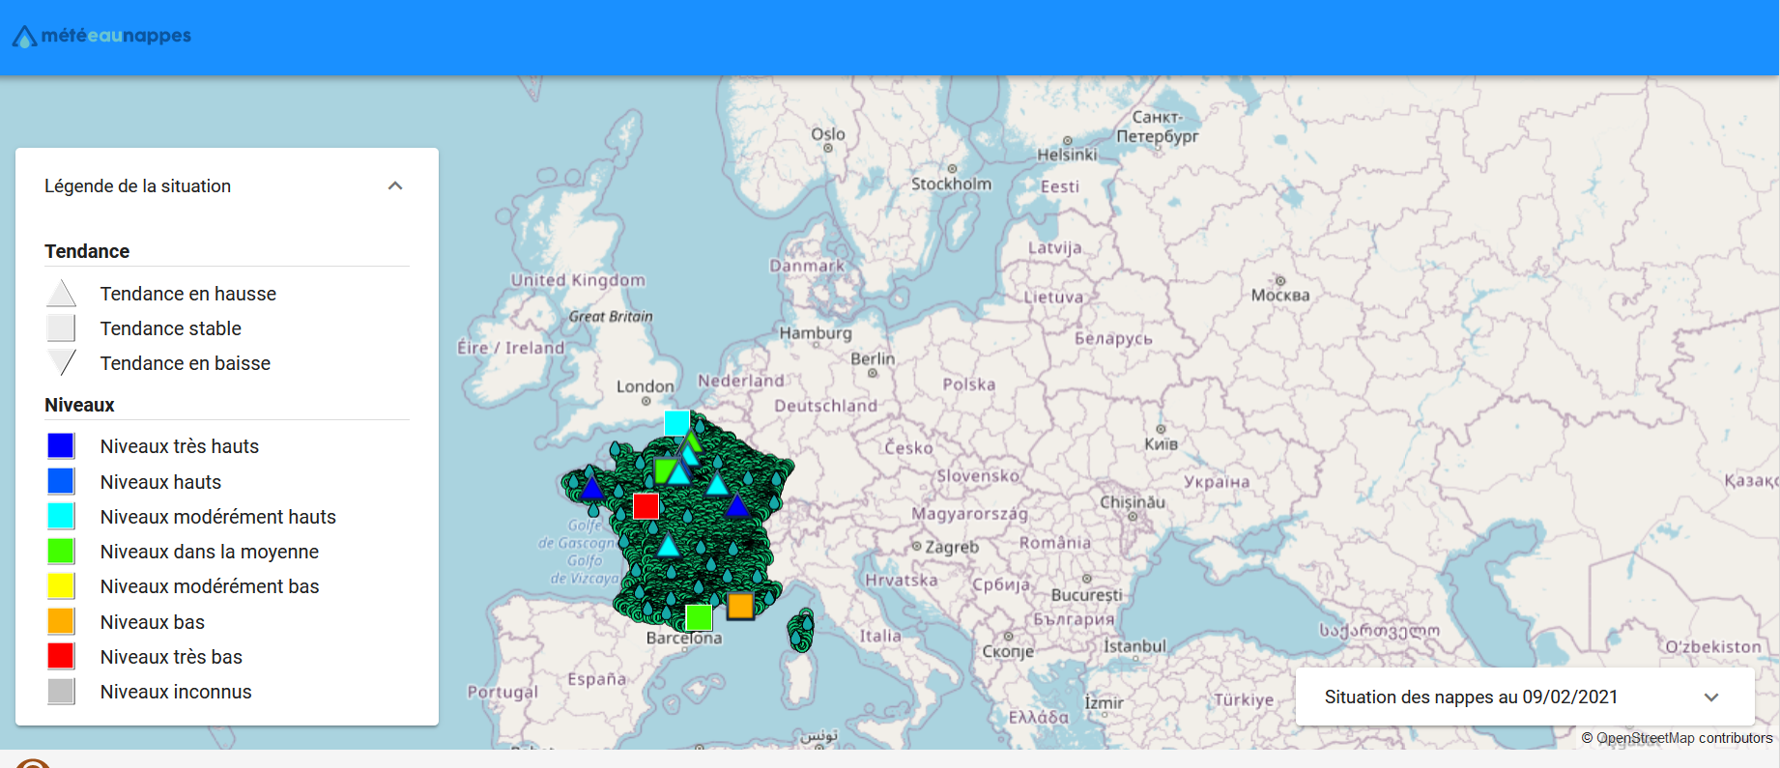Click the météeaunappes logo

point(101,36)
